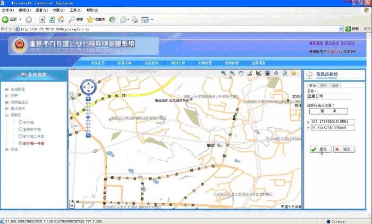Collapse the 高新区 tree node

[x=7, y=115]
